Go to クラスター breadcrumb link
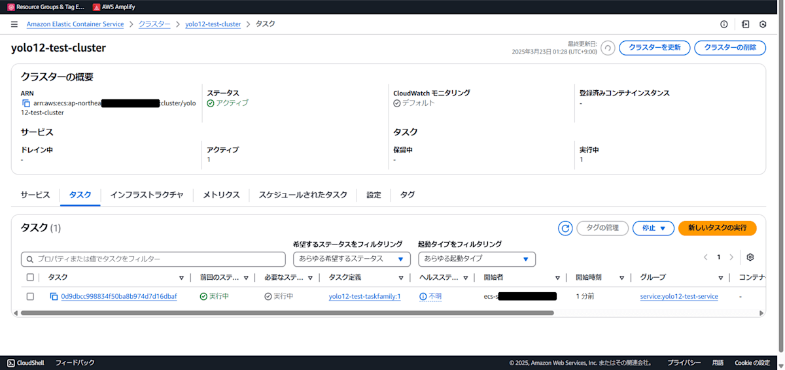The image size is (785, 370). (x=154, y=24)
